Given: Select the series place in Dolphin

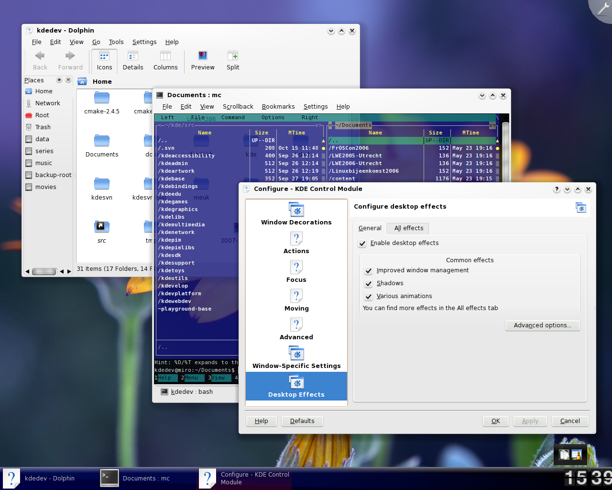Looking at the screenshot, I should pyautogui.click(x=44, y=151).
